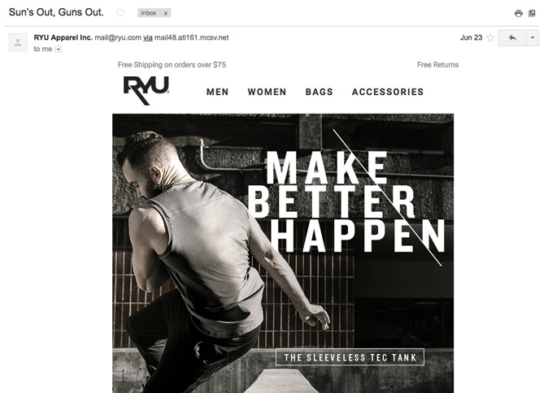Toggle the importance marker beside subject
The width and height of the screenshot is (548, 393).
tap(120, 12)
